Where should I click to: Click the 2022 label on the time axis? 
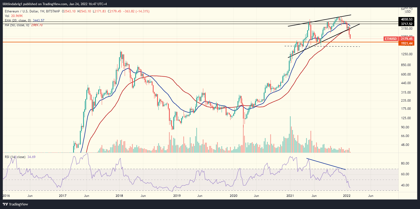[346, 196]
